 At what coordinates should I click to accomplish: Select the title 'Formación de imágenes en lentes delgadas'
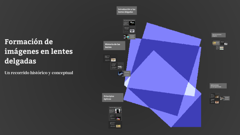(39, 51)
